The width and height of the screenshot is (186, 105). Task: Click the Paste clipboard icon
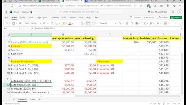tap(14, 23)
